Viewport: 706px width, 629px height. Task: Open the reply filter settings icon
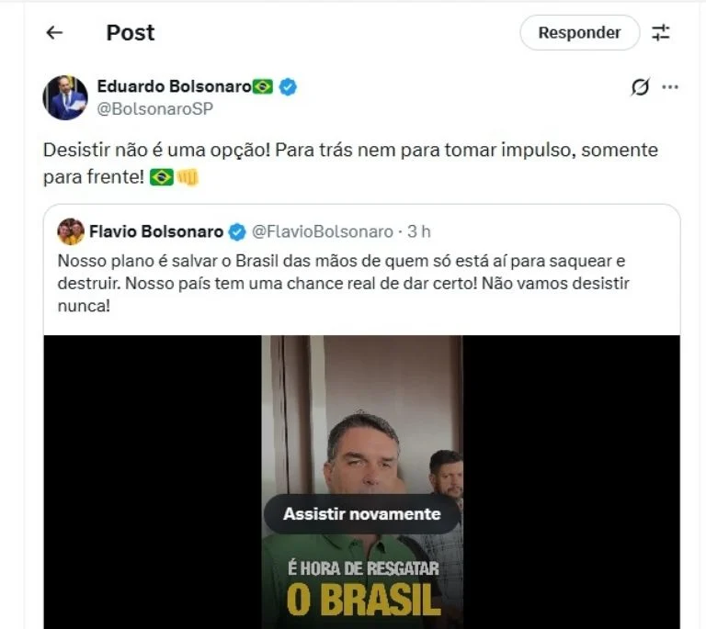click(x=661, y=32)
